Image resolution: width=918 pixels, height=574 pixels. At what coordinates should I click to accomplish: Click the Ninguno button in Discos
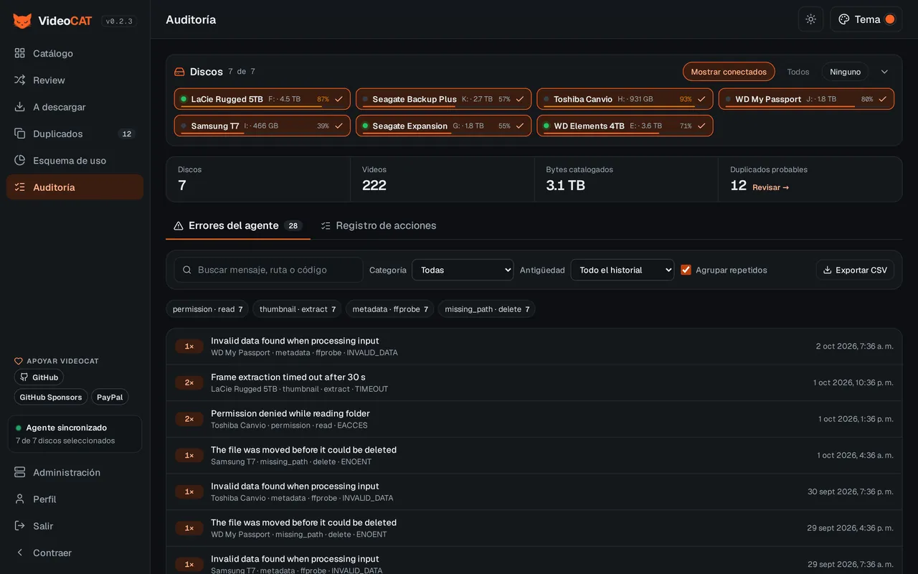click(846, 72)
